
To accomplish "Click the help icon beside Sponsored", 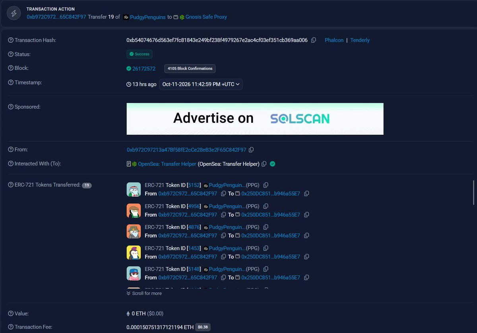I will [x=11, y=106].
